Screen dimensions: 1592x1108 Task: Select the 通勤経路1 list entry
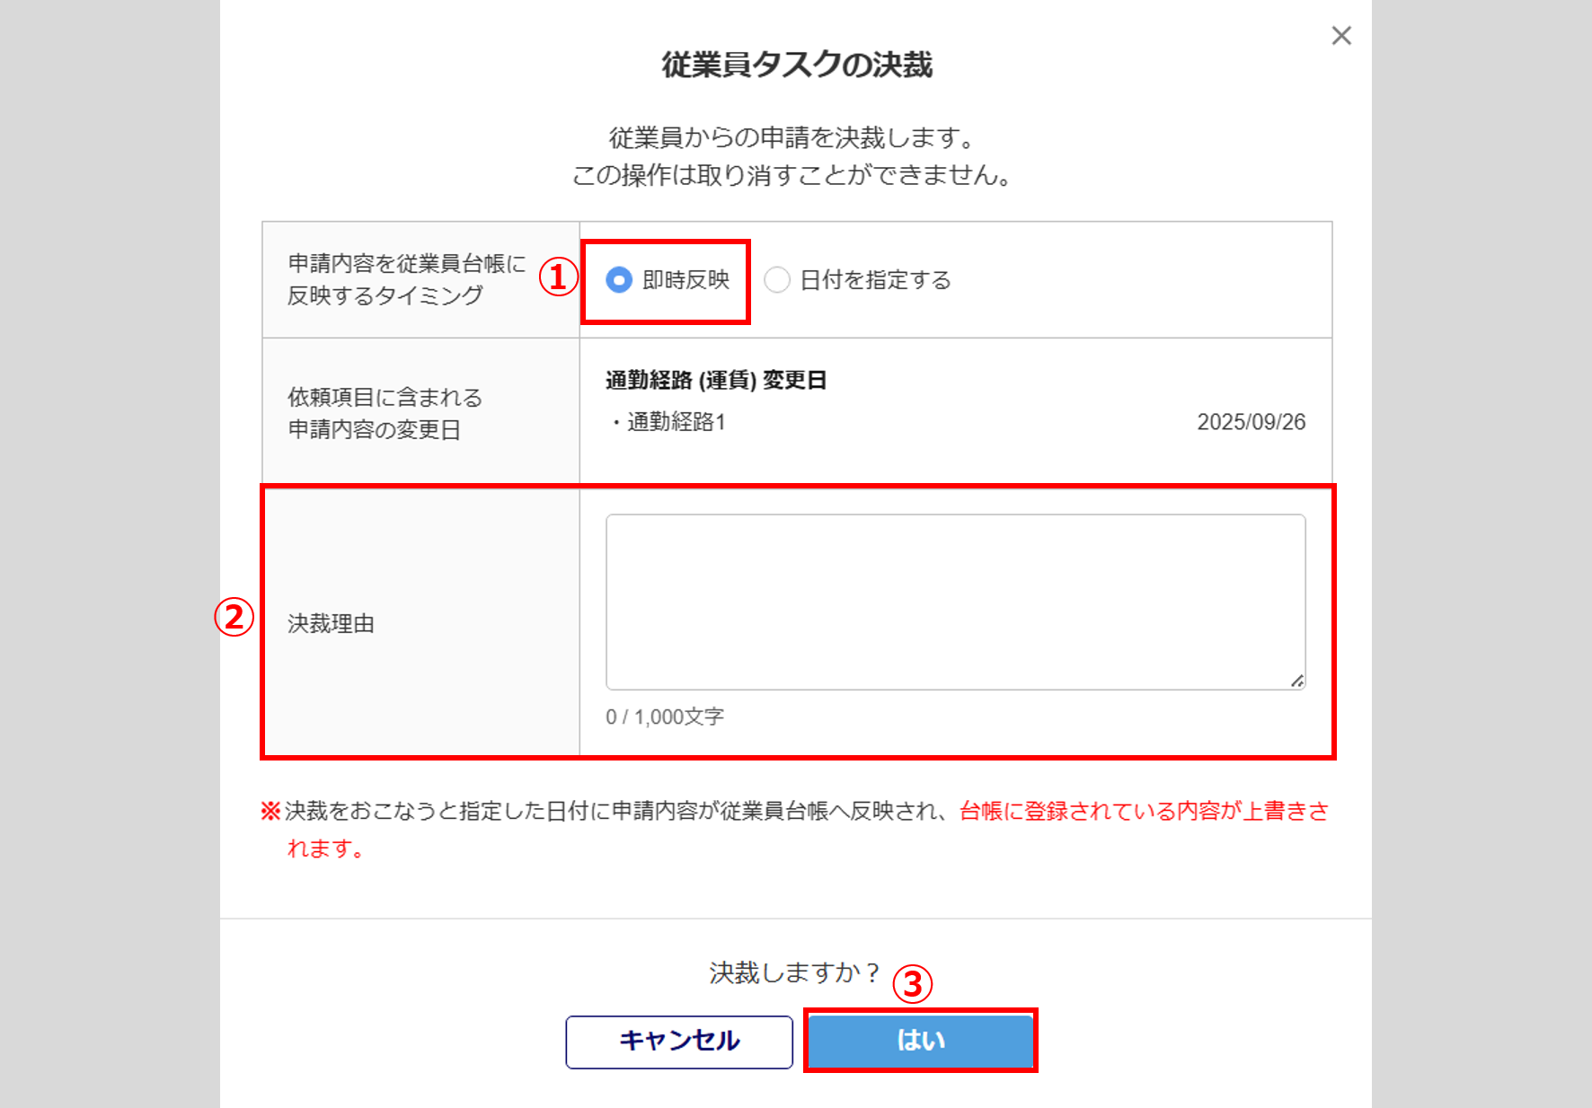pos(675,422)
